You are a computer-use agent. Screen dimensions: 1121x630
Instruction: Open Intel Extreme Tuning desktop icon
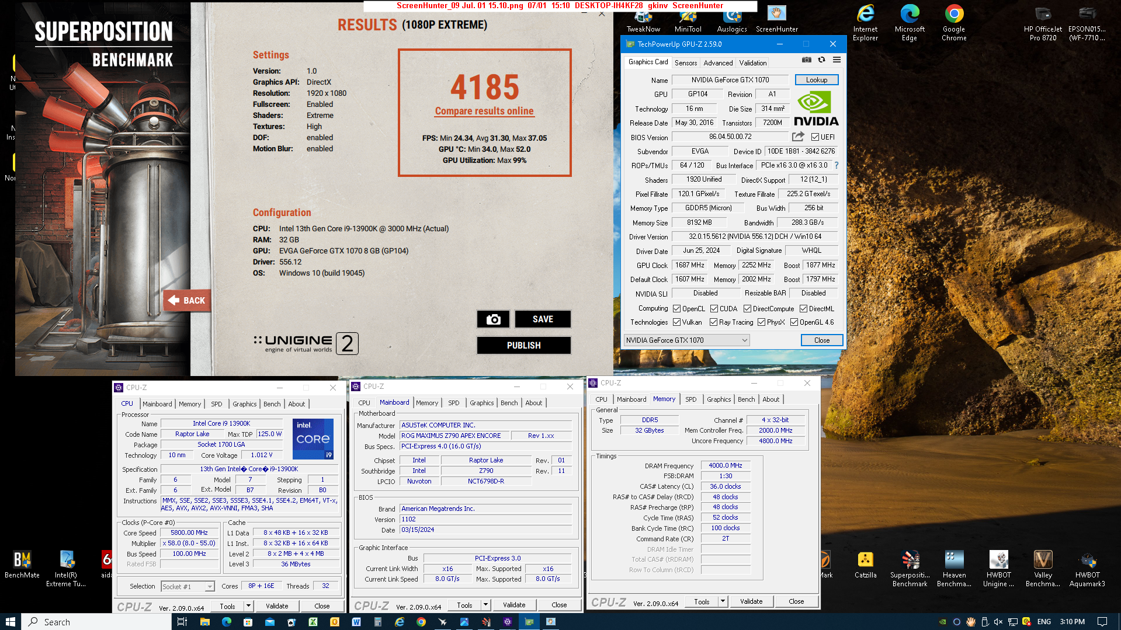(x=66, y=569)
